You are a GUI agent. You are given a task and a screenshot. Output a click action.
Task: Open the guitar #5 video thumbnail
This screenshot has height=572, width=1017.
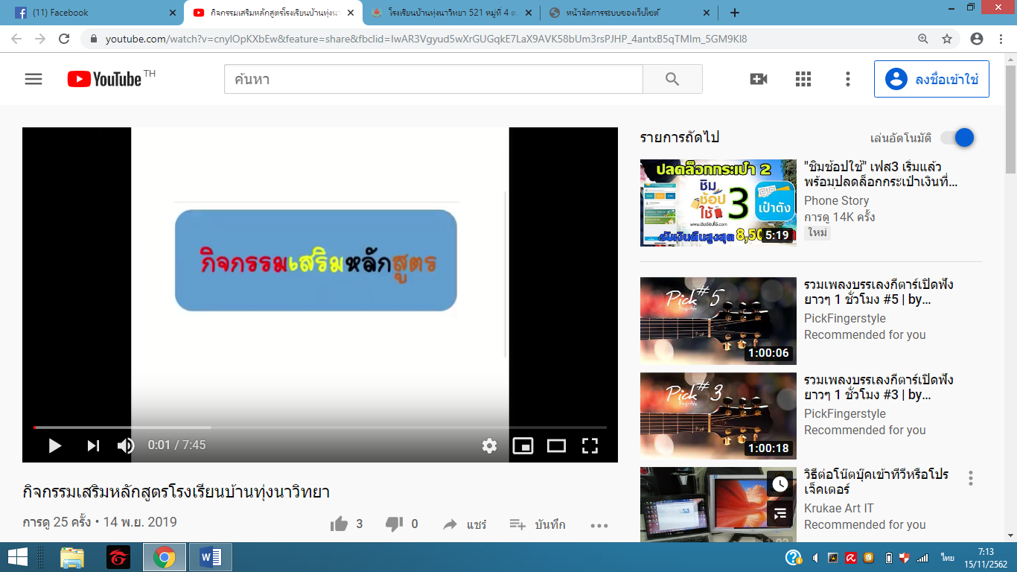click(718, 320)
